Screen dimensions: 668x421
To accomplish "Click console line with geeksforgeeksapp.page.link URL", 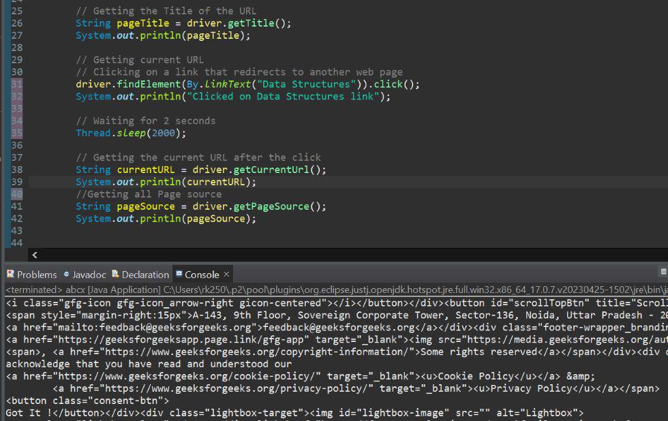I will pyautogui.click(x=337, y=340).
